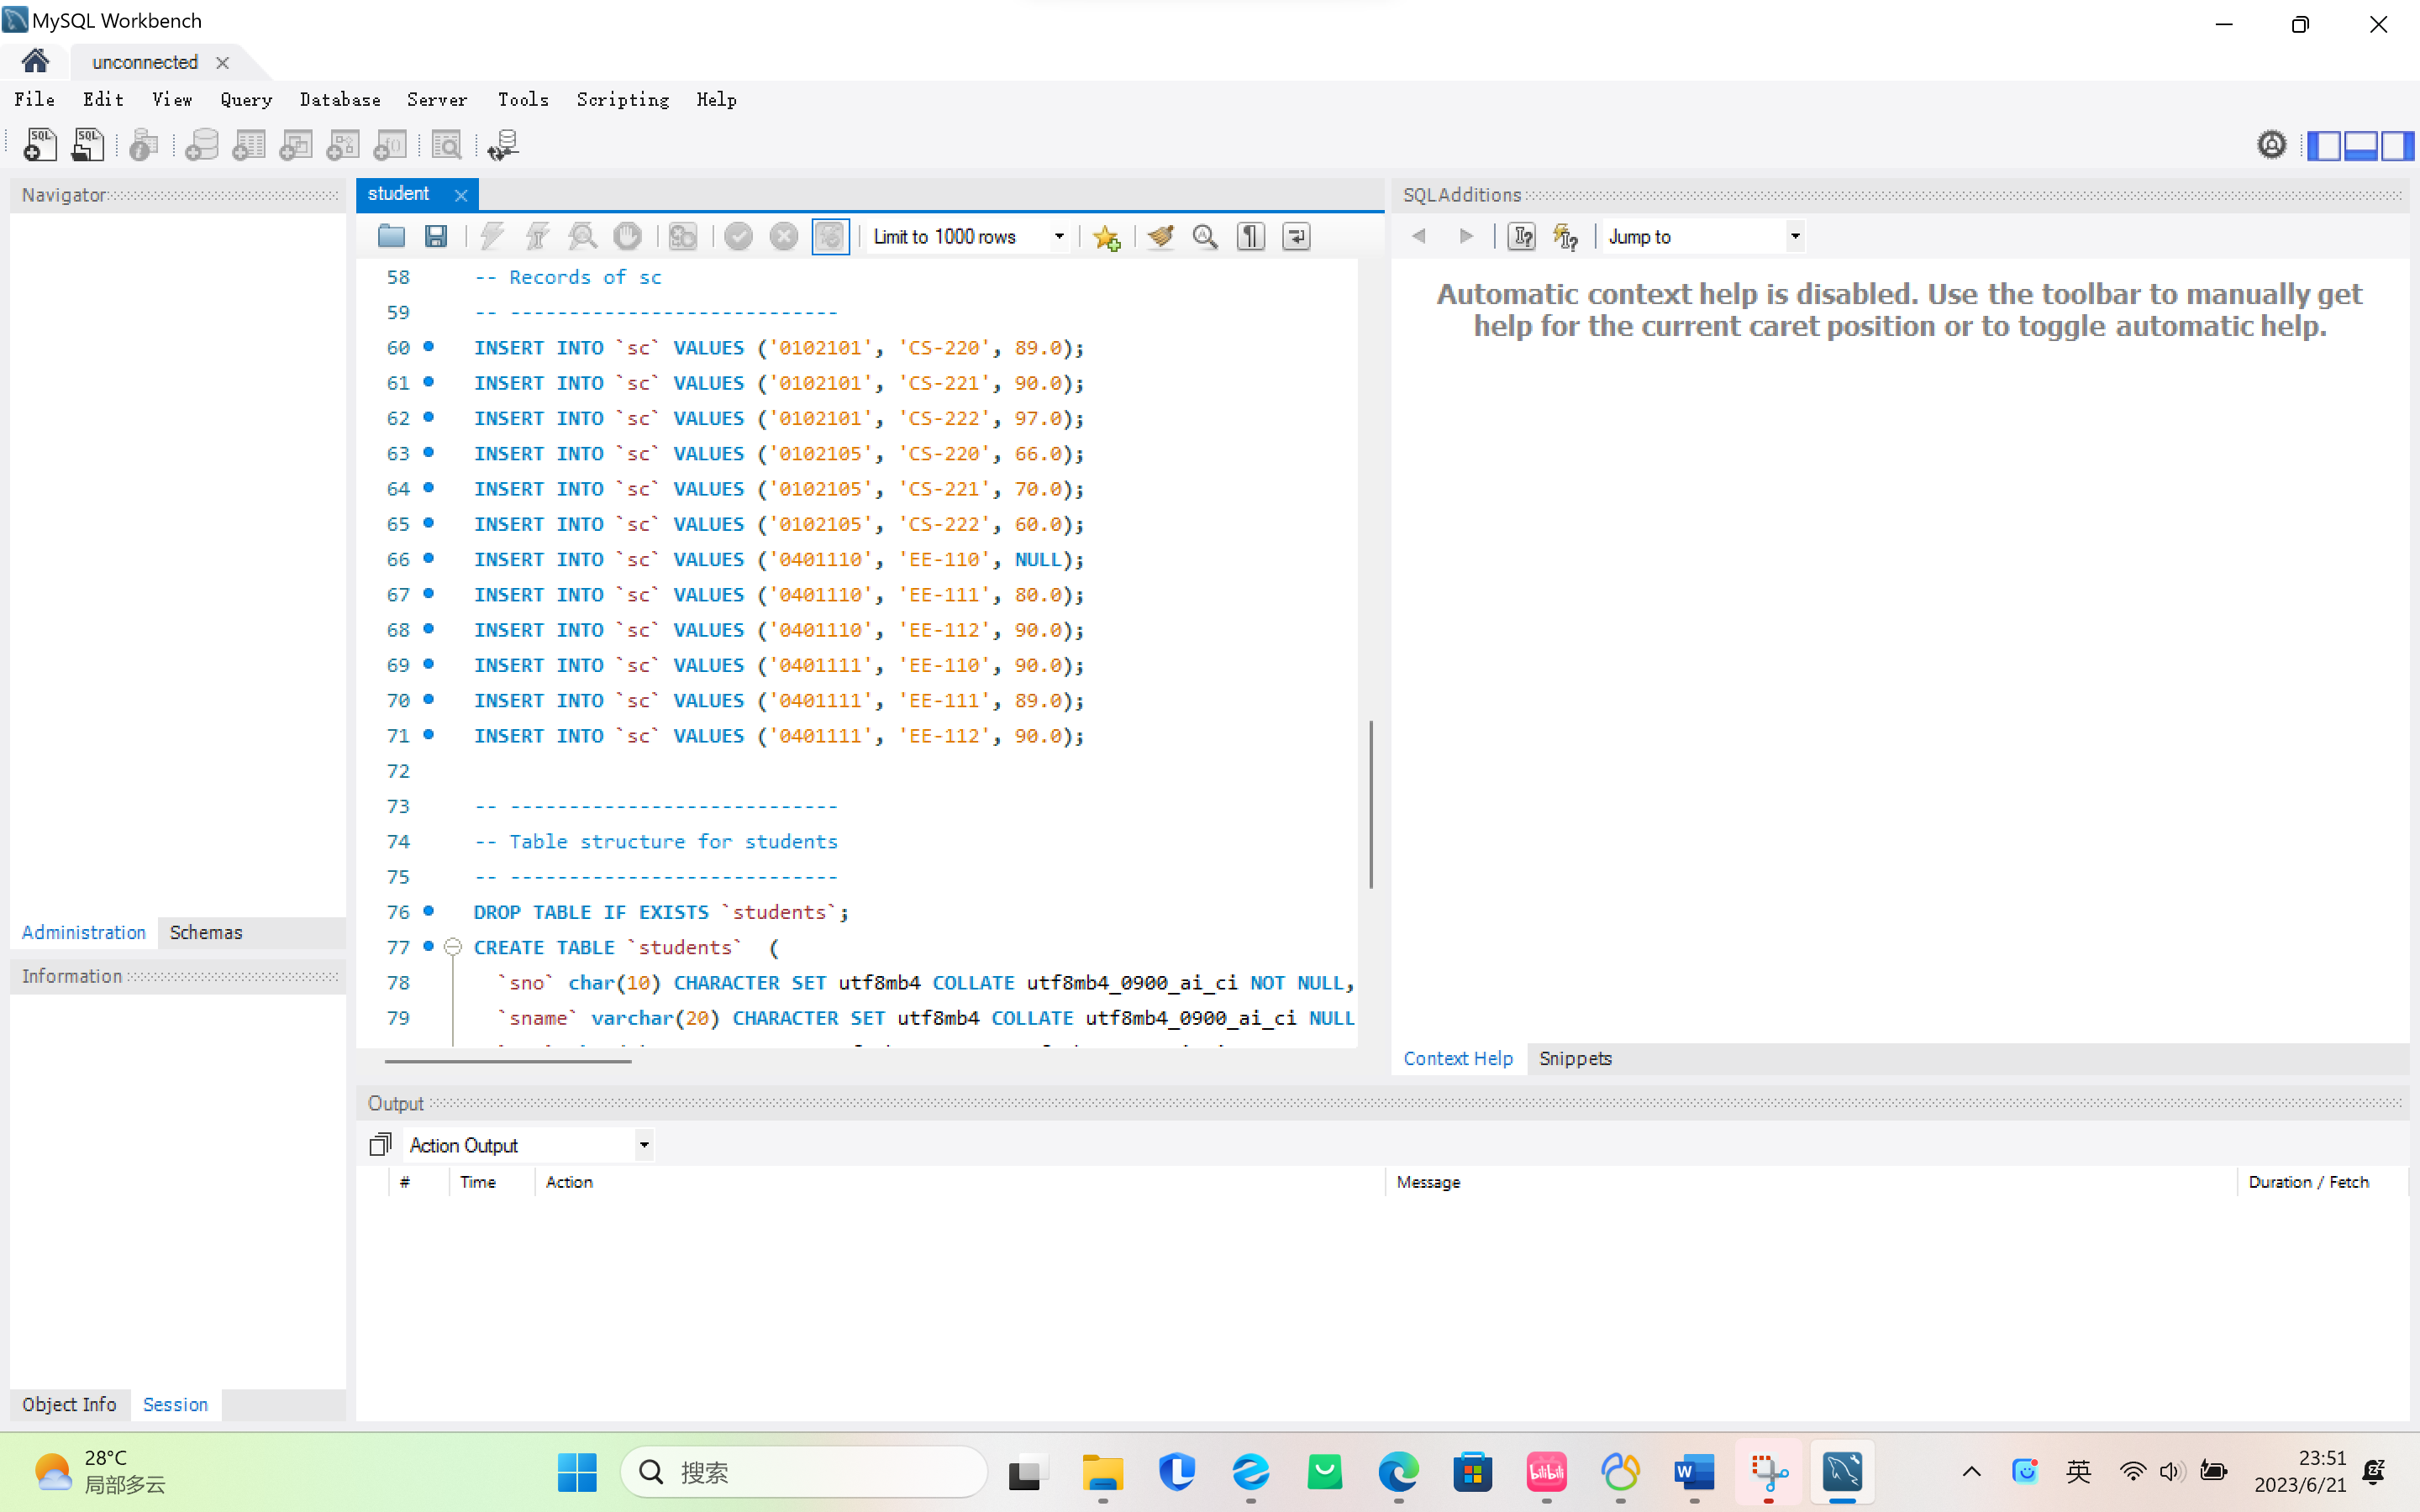Save script floppy disk icon in editor
This screenshot has width=2420, height=1512.
click(436, 236)
